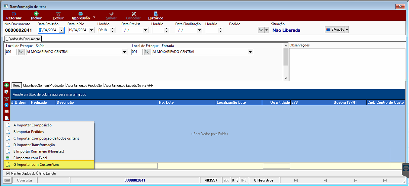The image size is (409, 186).
Task: Open the Data Início calendar dropdown
Action: click(x=91, y=30)
